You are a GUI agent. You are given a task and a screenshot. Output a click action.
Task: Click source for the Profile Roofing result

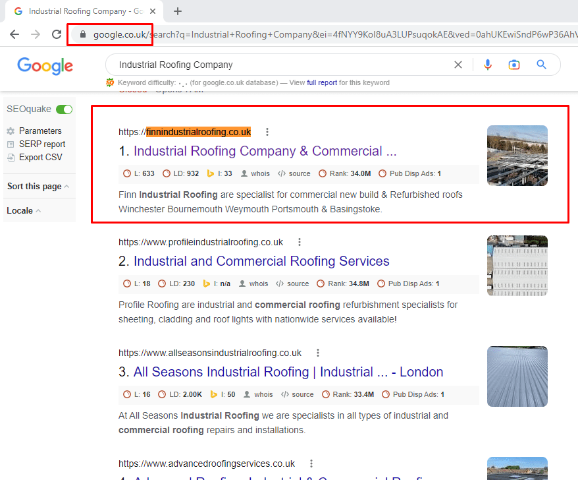tap(293, 284)
